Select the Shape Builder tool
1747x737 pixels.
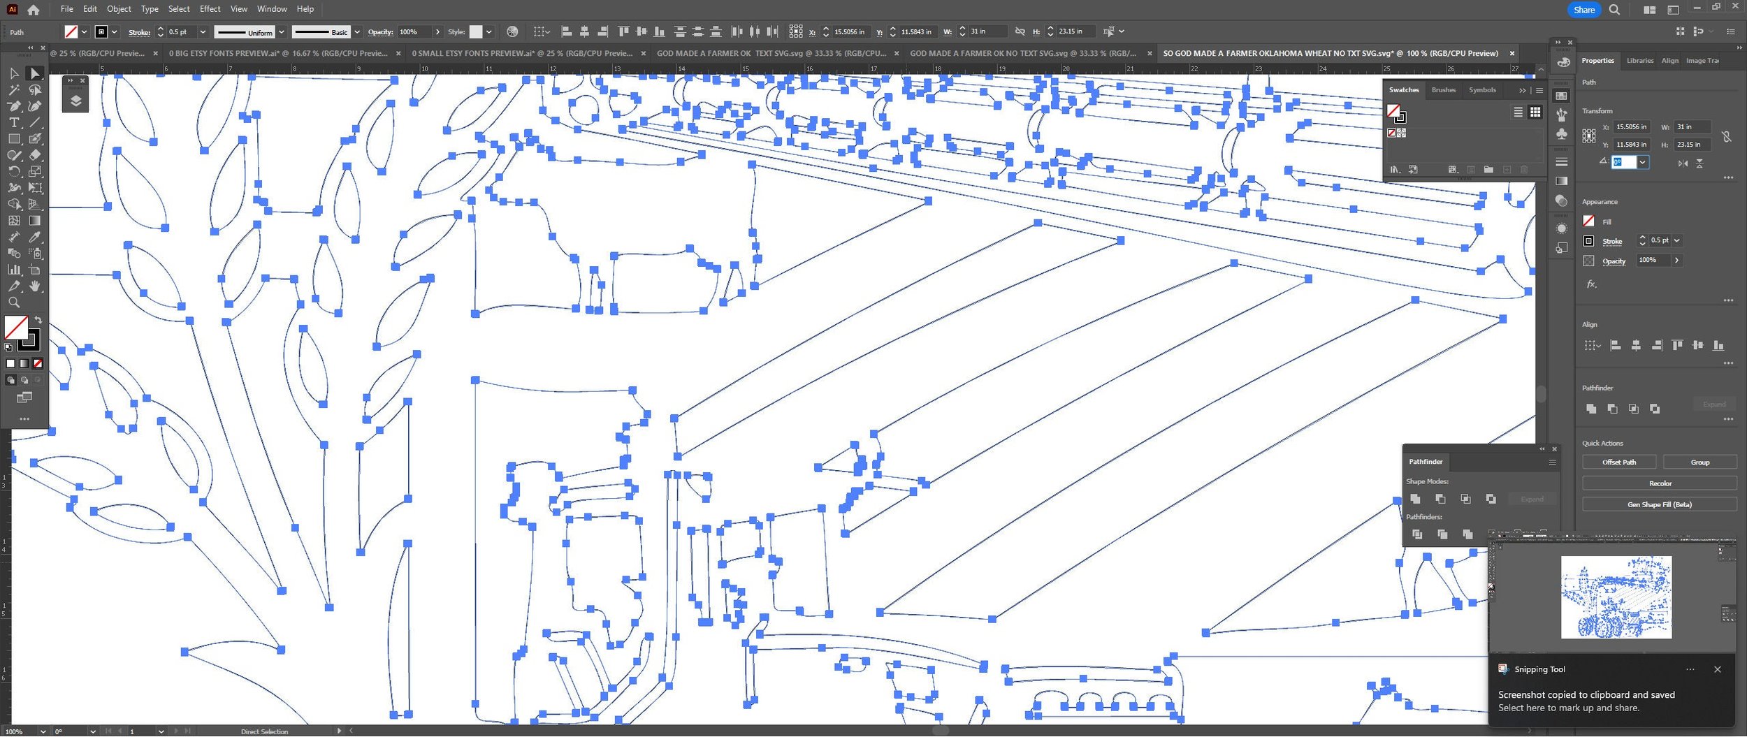pyautogui.click(x=14, y=205)
